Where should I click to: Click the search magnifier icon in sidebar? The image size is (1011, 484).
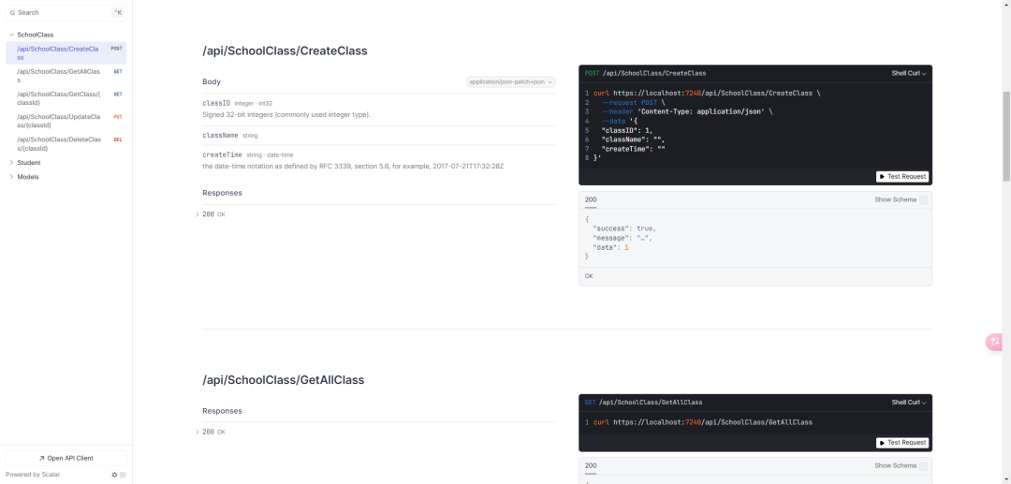pyautogui.click(x=12, y=12)
